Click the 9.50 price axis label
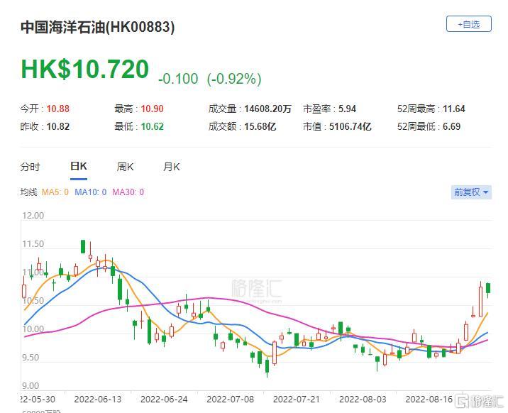This screenshot has height=413, width=508. 31,358
